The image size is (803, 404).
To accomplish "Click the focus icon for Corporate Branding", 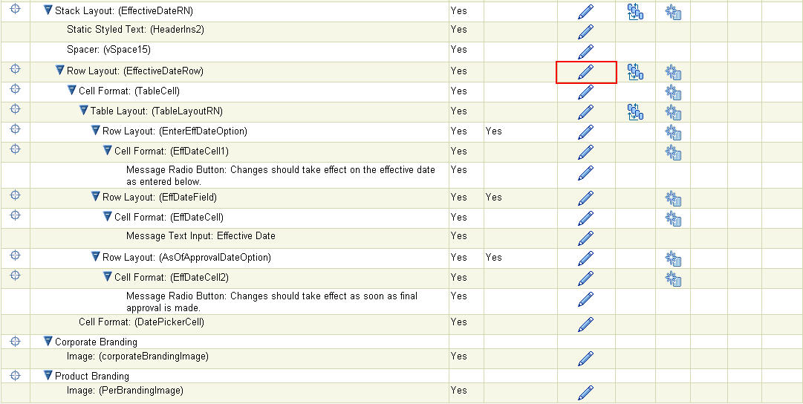I will [16, 341].
